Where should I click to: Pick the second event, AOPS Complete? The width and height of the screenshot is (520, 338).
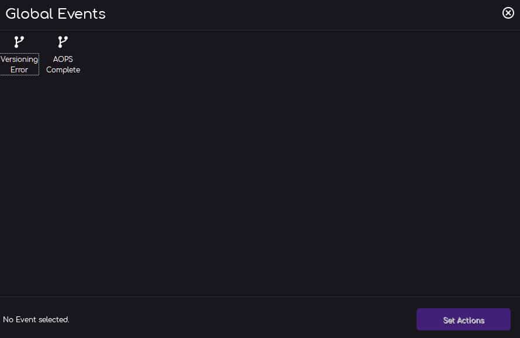[x=63, y=55]
